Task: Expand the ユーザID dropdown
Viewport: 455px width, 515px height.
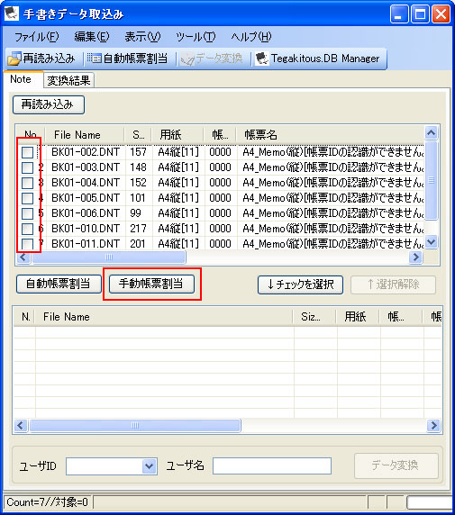Action: click(x=150, y=466)
